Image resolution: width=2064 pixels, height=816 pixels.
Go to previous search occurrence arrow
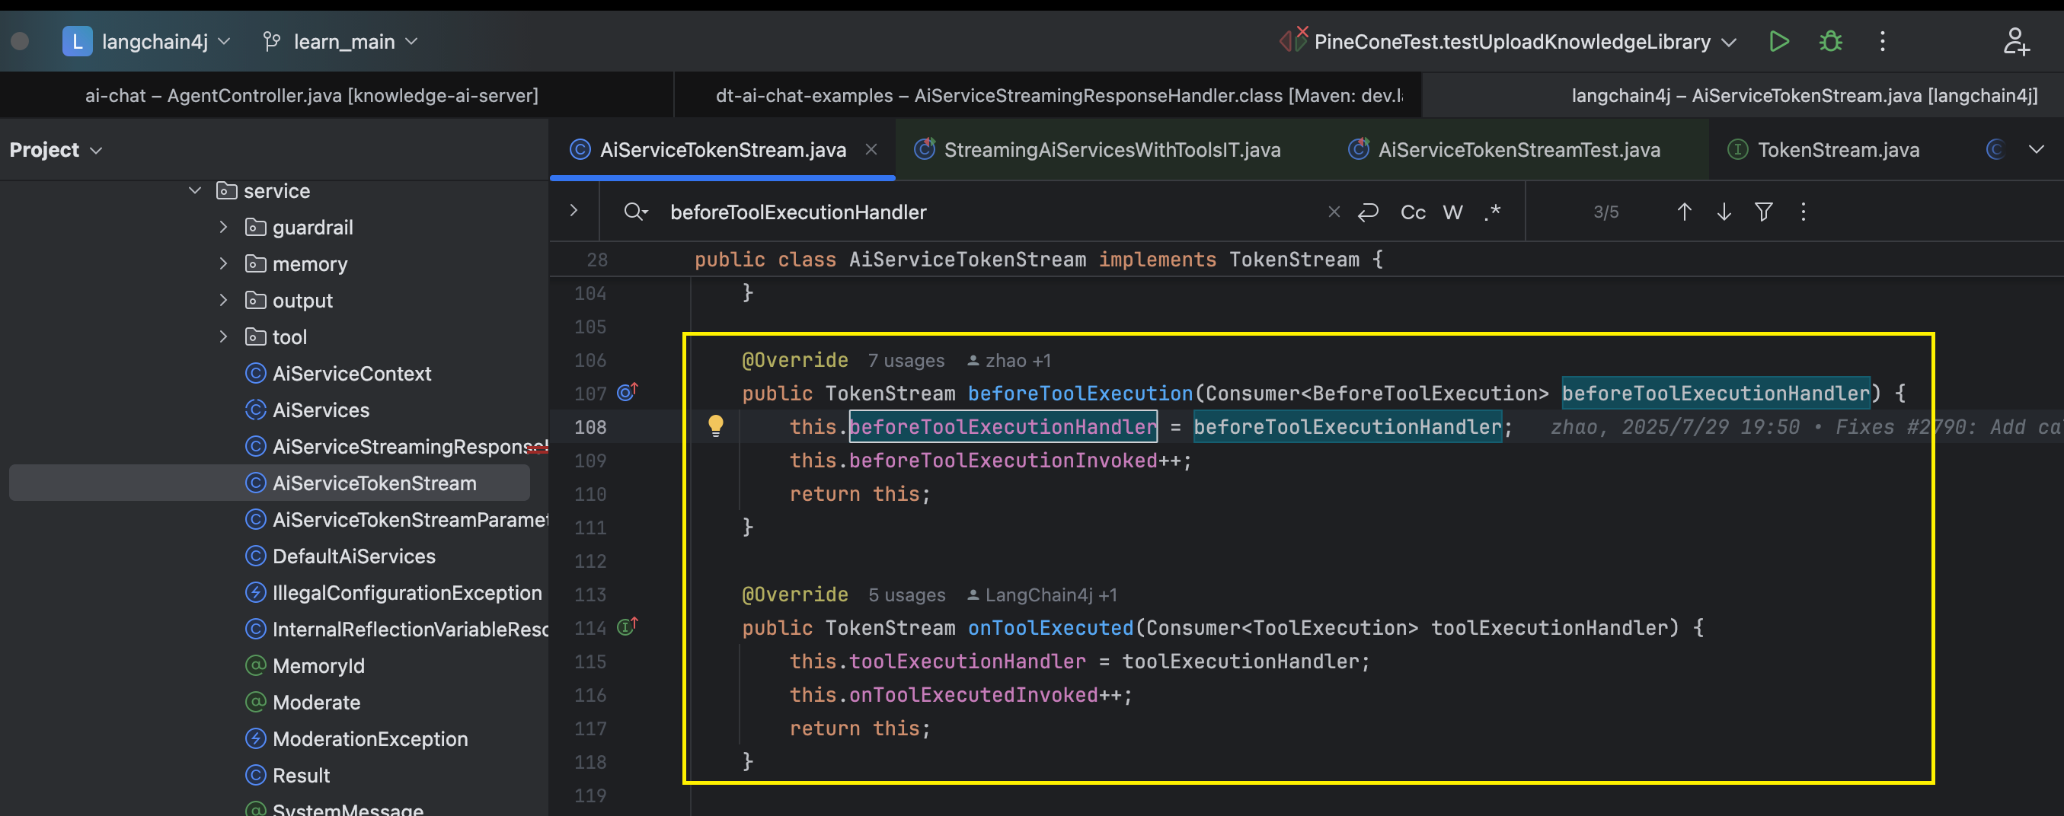(x=1684, y=212)
